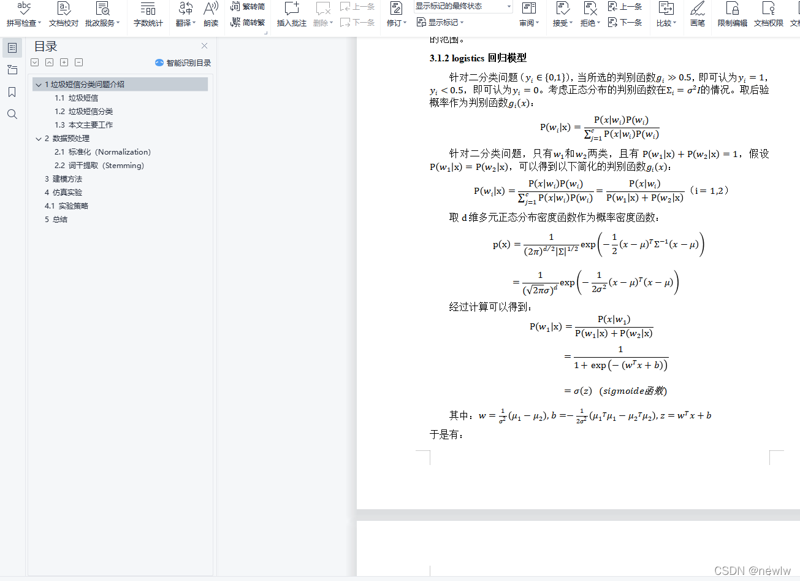
Task: Jump to 5 总结 in outline
Action: point(56,220)
